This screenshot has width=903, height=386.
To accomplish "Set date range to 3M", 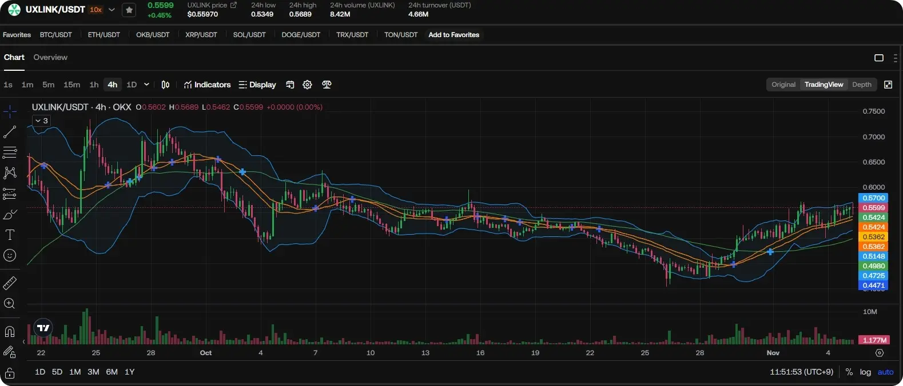I will click(93, 372).
